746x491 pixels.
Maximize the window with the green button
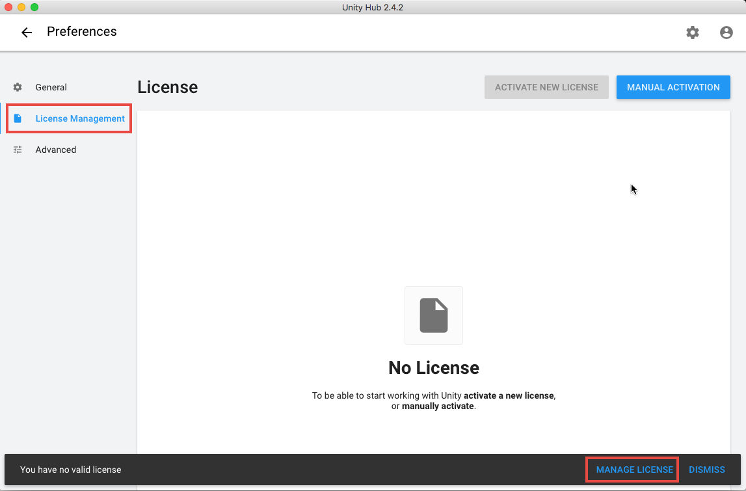click(34, 7)
